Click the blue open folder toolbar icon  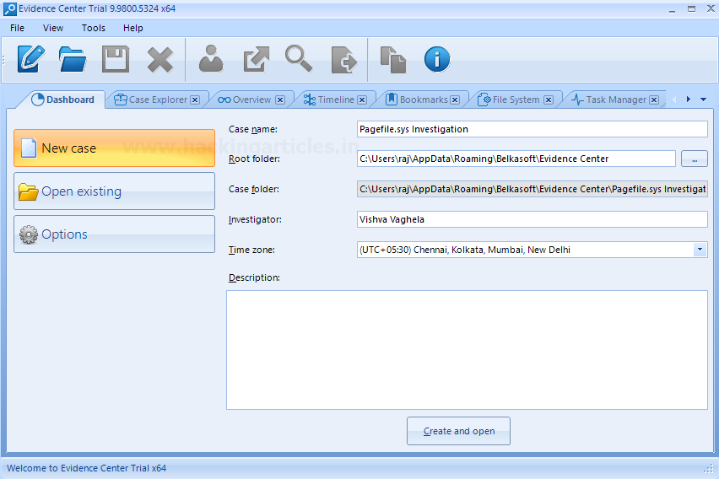[73, 59]
